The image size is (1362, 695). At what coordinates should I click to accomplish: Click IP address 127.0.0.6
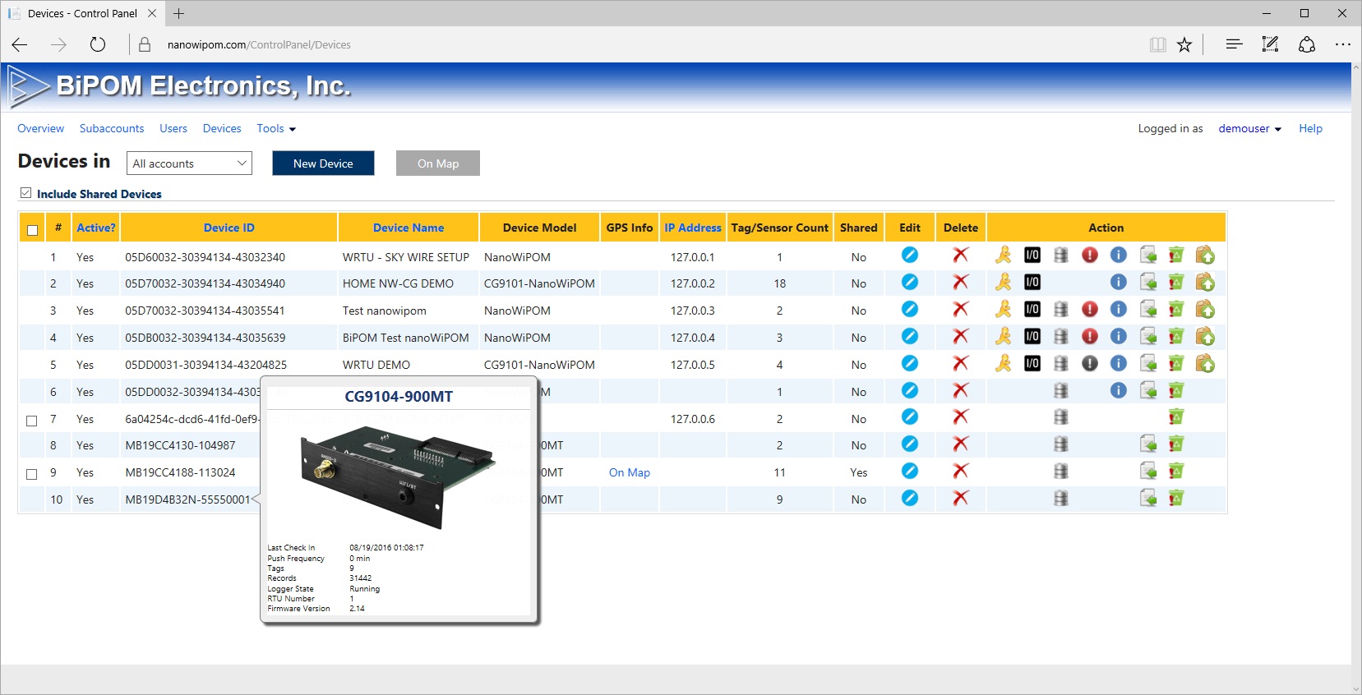point(693,420)
